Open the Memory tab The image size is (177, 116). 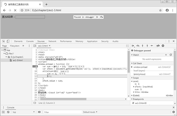pos(79,41)
